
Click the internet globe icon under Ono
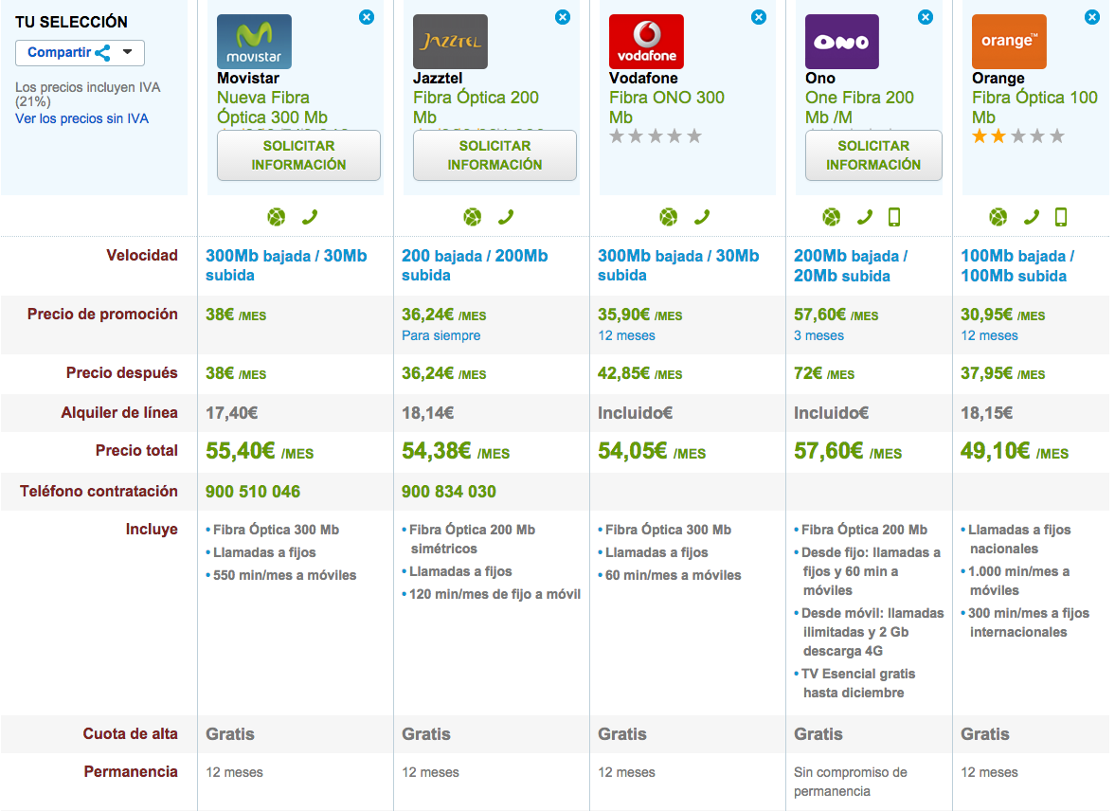[831, 217]
